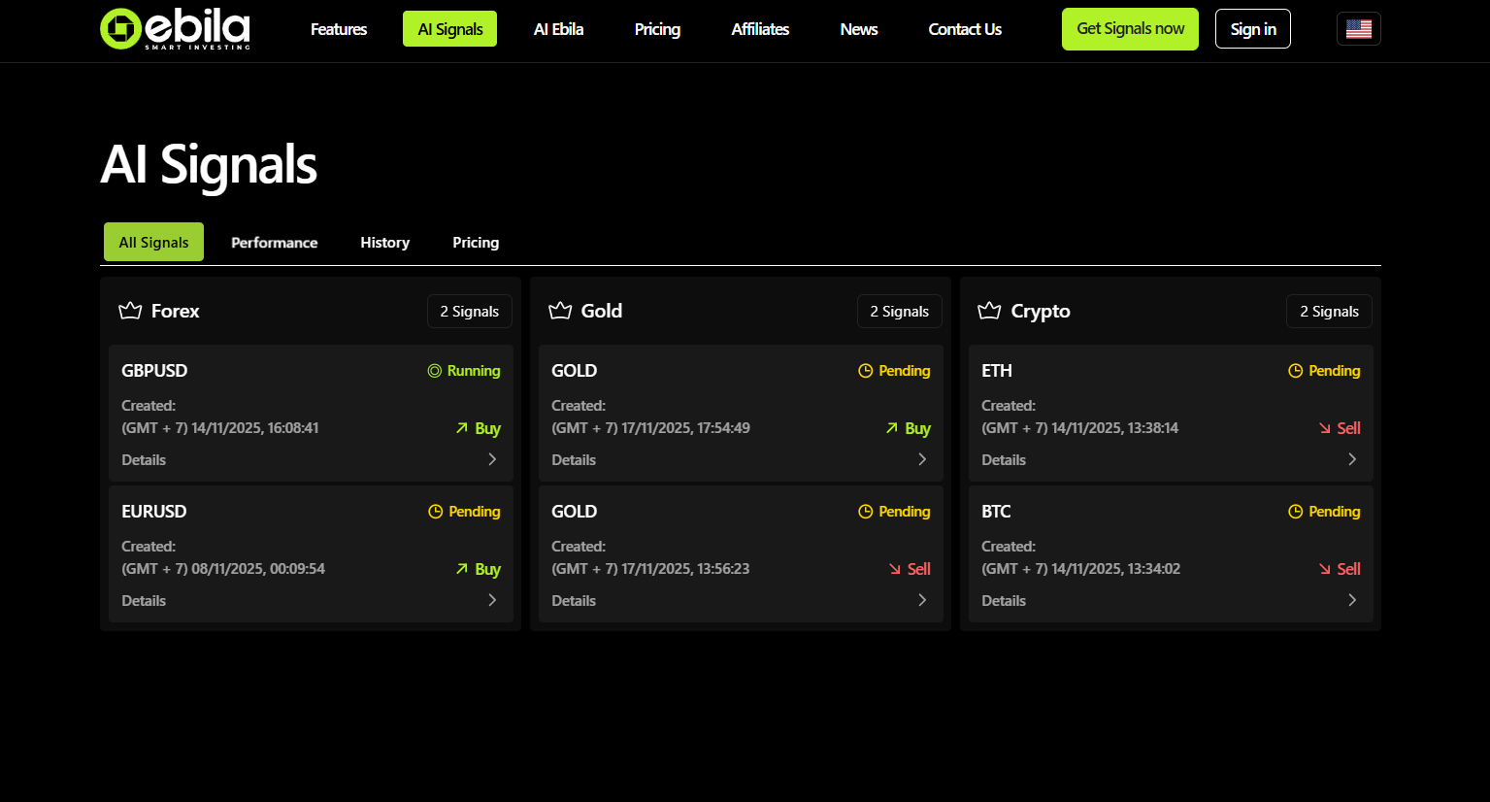The height and width of the screenshot is (802, 1490).
Task: Click the Pending clock icon on ETH
Action: [x=1295, y=371]
